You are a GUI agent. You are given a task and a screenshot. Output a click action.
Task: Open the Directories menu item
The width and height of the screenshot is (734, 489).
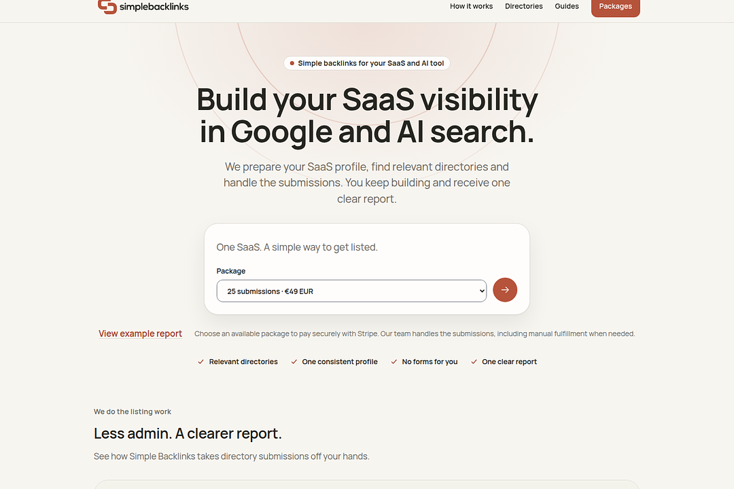(523, 6)
